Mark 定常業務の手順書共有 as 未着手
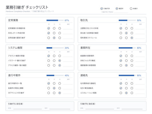Image resolution: width=152 pixels, height=114 pixels. point(60,28)
